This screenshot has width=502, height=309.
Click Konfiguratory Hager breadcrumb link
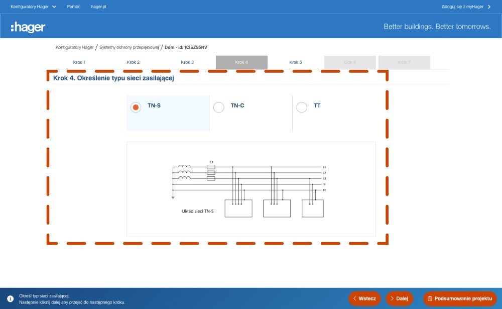(74, 47)
